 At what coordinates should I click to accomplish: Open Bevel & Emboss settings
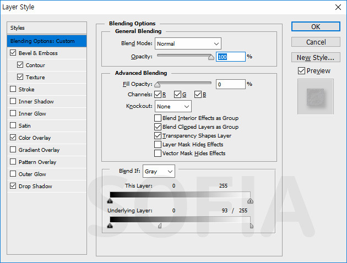point(38,53)
